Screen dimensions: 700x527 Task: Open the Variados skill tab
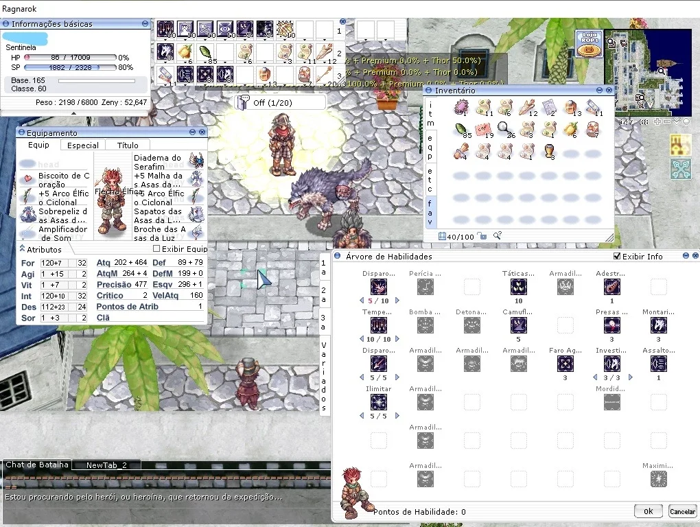pyautogui.click(x=324, y=377)
